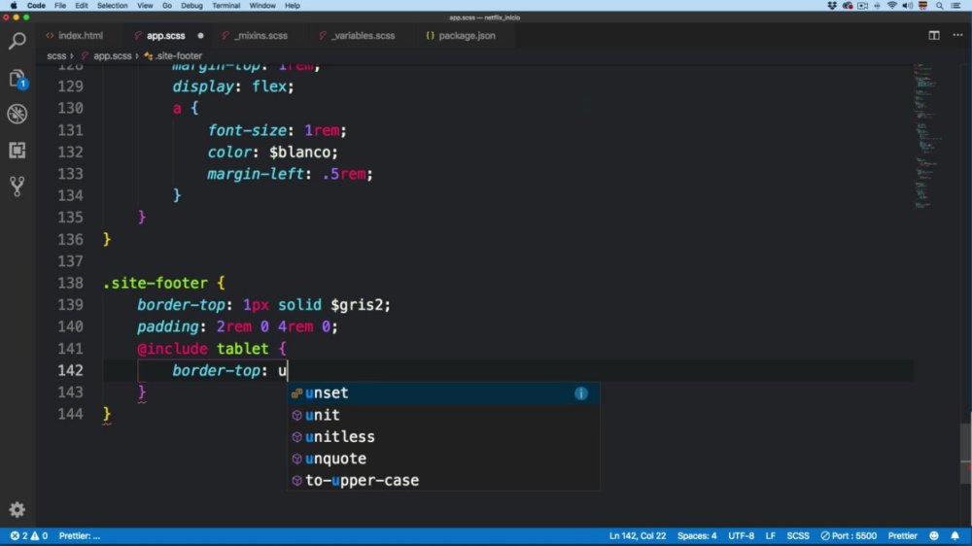The height and width of the screenshot is (546, 972).
Task: Click the $blanco variable on line 132
Action: (301, 153)
